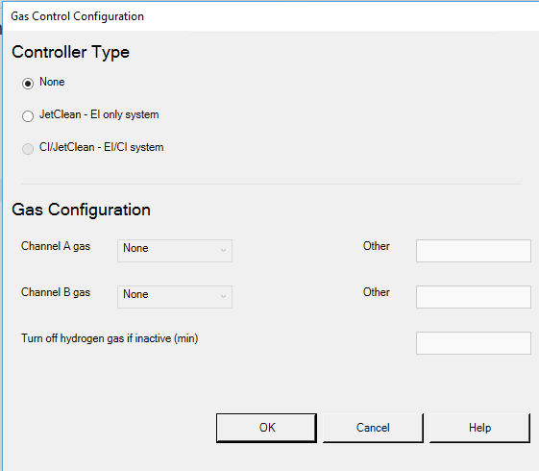Viewport: 539px width, 471px height.
Task: Click the Controller Type heading
Action: [70, 52]
